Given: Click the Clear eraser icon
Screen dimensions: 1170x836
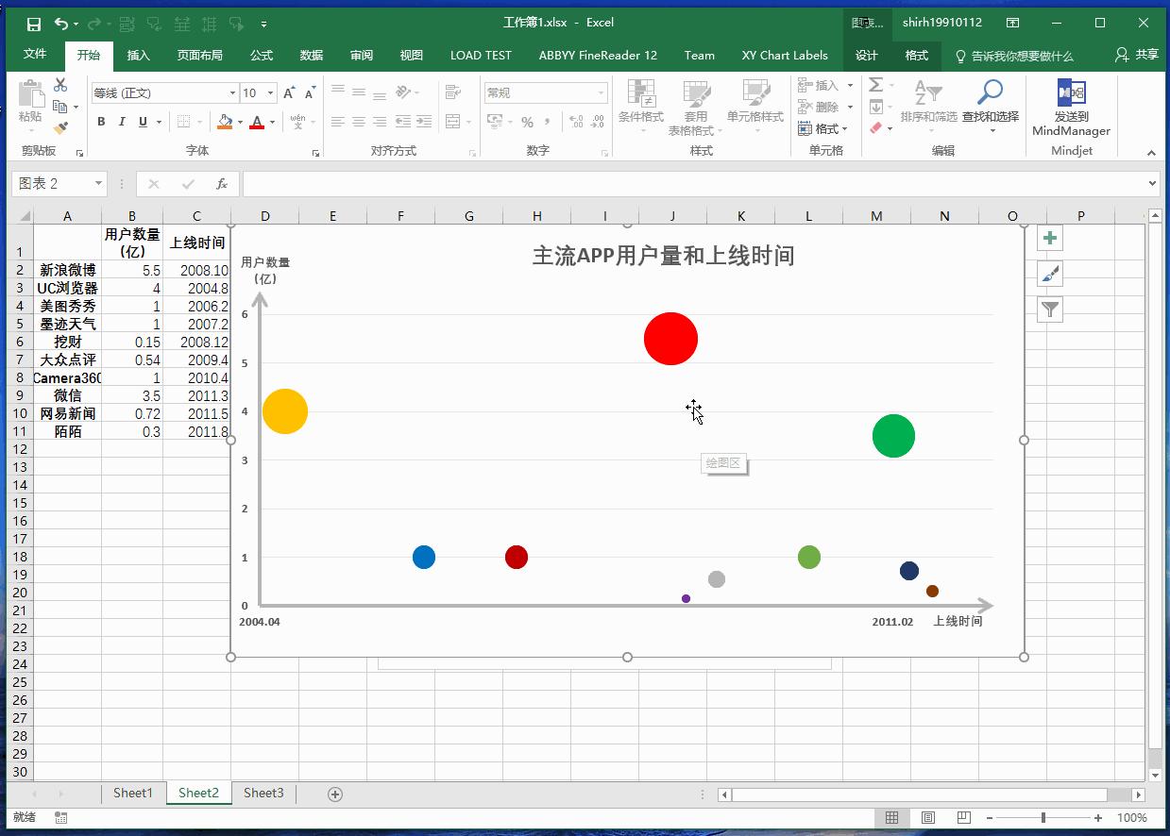Looking at the screenshot, I should point(876,127).
